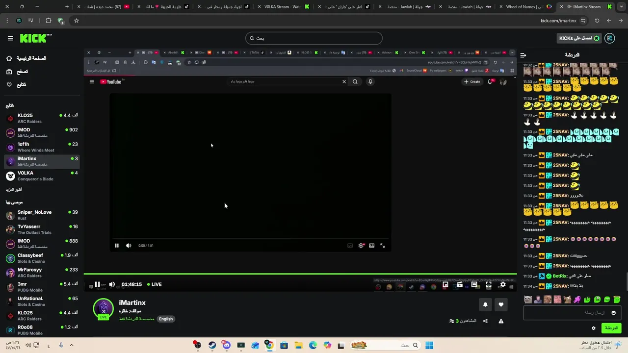
Task: Pick the white cat emote
Action: pos(527,300)
